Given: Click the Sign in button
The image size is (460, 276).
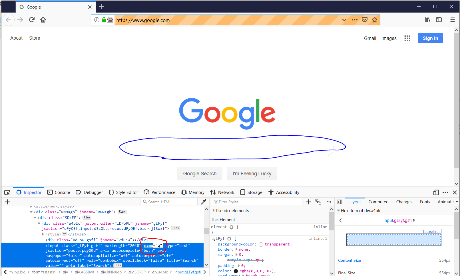Looking at the screenshot, I should (430, 38).
